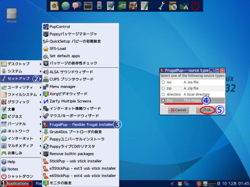
Task: Launch Puppyユニバーサルインストーラ
Action: tap(80, 139)
